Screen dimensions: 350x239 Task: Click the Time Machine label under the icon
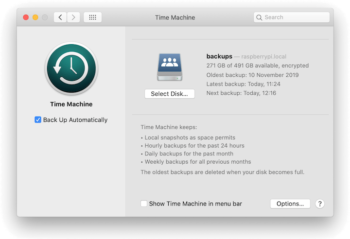pos(71,104)
